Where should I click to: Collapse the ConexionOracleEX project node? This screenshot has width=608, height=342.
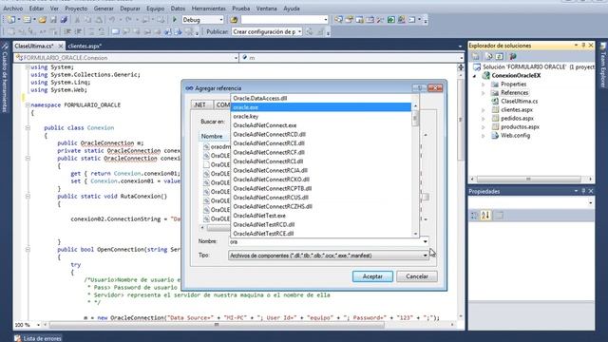click(x=475, y=76)
